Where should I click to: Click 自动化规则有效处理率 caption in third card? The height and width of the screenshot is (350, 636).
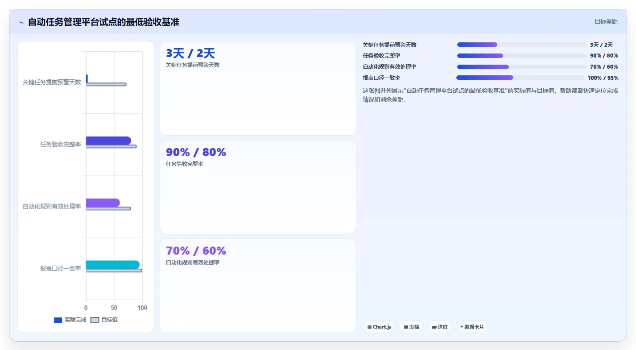pyautogui.click(x=193, y=263)
